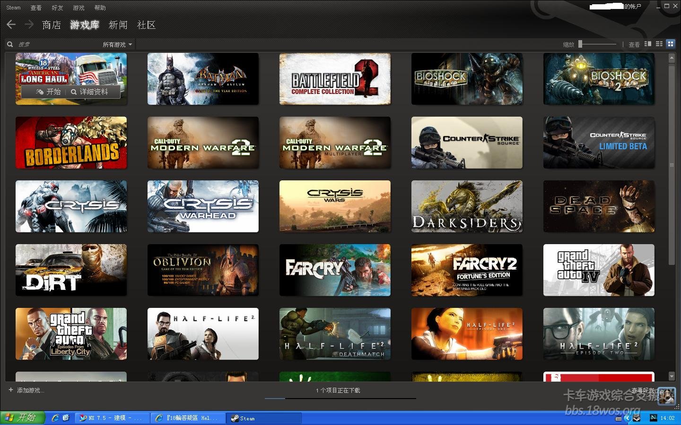The width and height of the screenshot is (681, 425).
Task: Expand the 所有游戏 filter dropdown
Action: coord(117,44)
